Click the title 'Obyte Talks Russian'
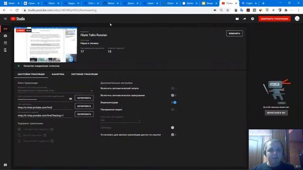Image resolution: width=303 pixels, height=170 pixels. [x=94, y=35]
